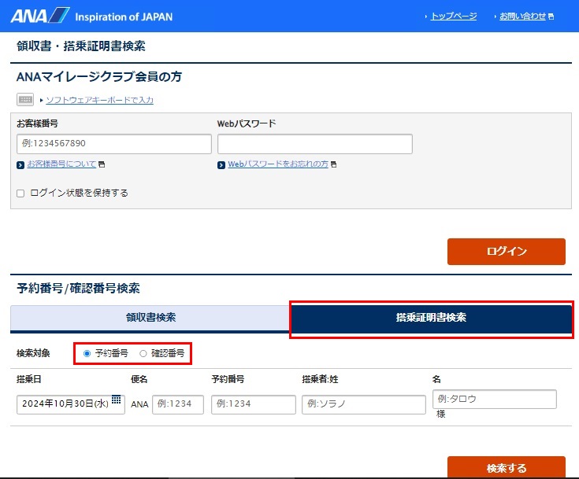Focus the 名 first name field

495,399
